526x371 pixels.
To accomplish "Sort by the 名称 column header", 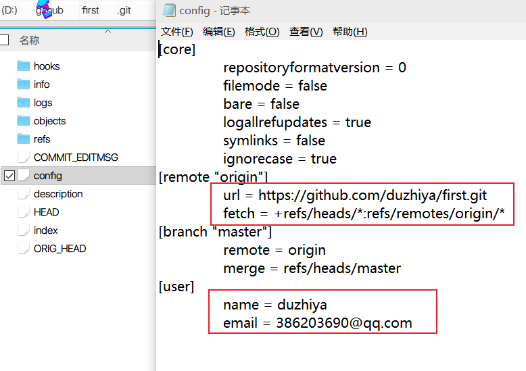I will click(x=29, y=41).
